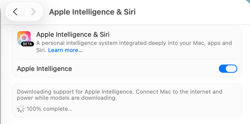Click the Apple Intelligence & Siri card heading
Viewport: 250px width, 124px height.
point(73,34)
